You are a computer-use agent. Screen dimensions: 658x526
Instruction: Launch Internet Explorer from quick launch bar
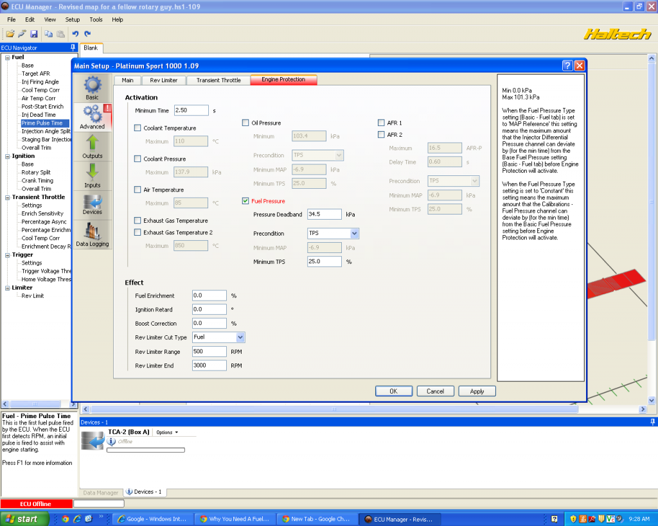coord(77,519)
